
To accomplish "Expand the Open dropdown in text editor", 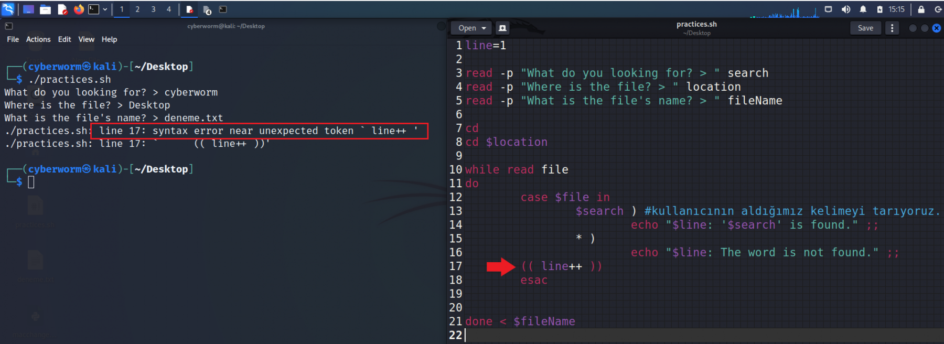I will click(x=484, y=28).
